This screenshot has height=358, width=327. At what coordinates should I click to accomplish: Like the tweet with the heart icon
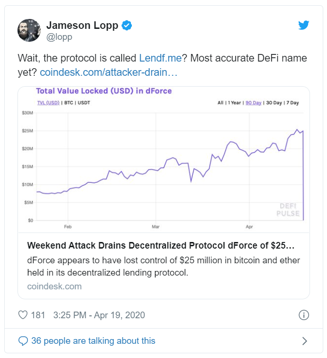(x=23, y=315)
